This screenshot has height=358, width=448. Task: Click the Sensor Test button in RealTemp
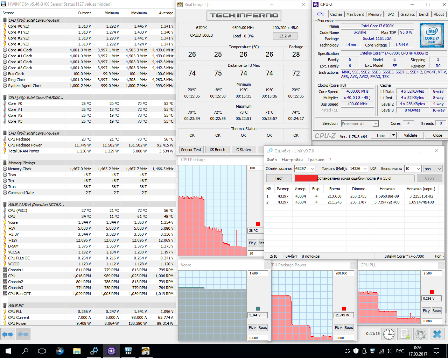[191, 150]
